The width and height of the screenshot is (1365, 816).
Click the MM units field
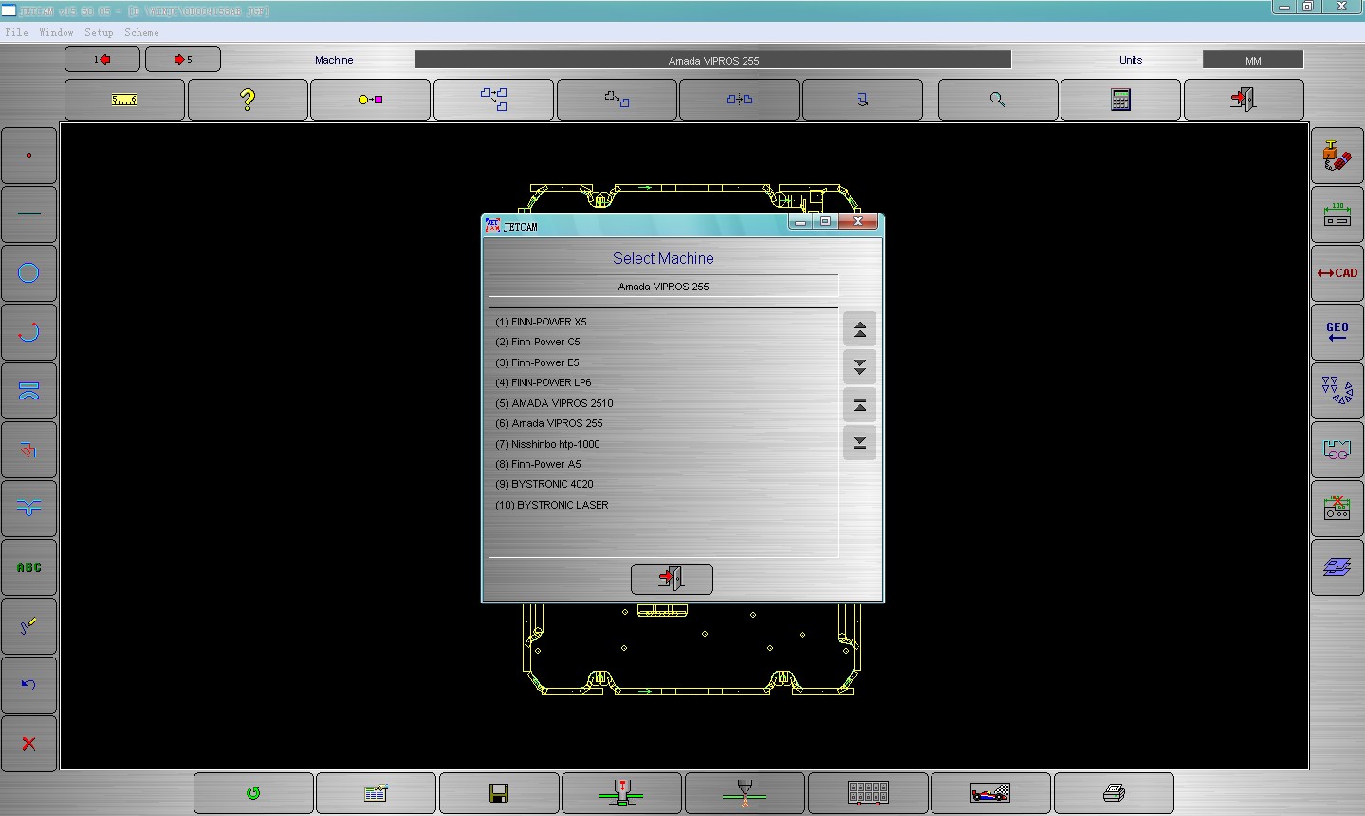(x=1253, y=60)
